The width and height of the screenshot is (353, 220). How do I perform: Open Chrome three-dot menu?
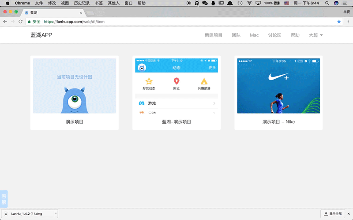point(348,22)
